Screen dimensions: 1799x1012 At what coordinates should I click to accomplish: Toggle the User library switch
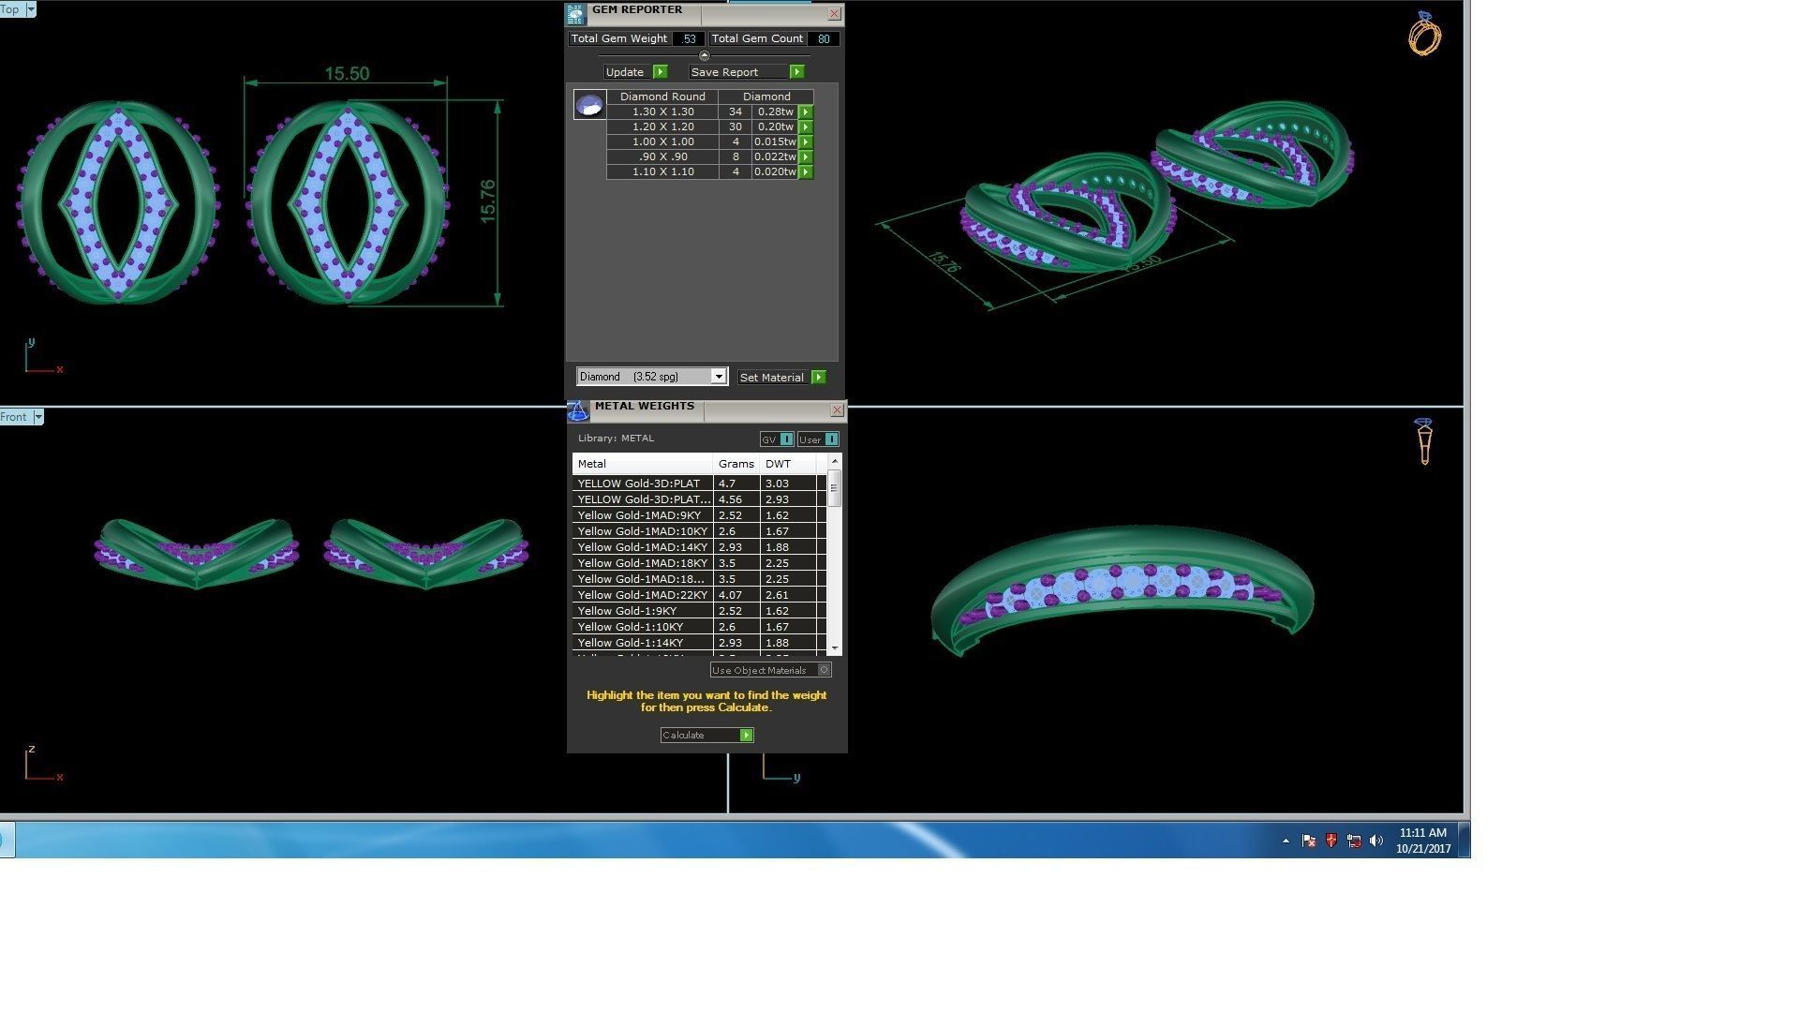point(830,439)
